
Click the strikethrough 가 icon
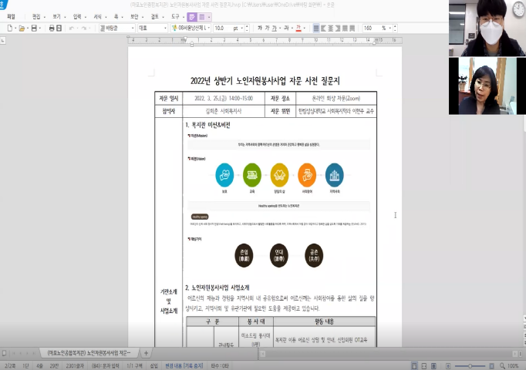coord(286,29)
